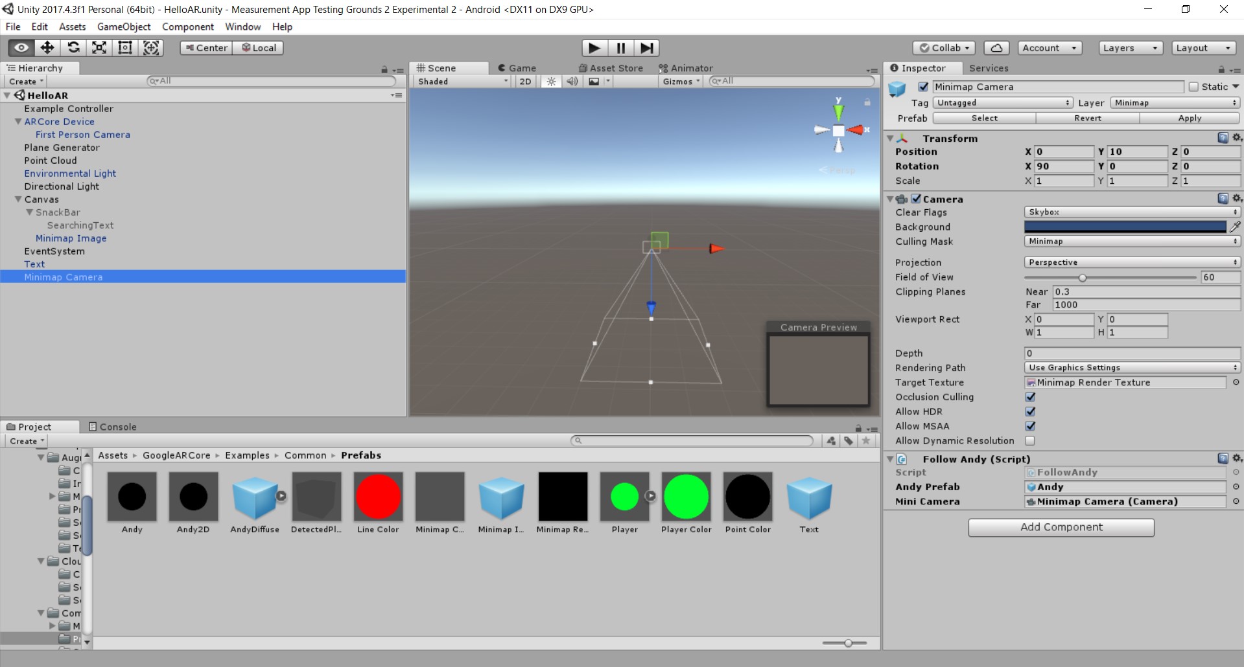Toggle Occlusion Culling checkbox
The image size is (1244, 667).
point(1030,397)
